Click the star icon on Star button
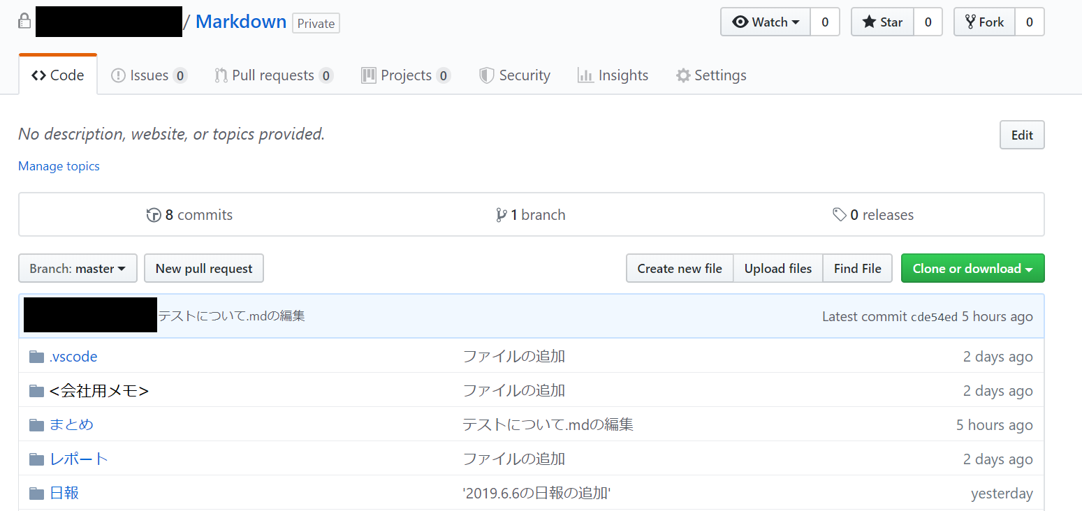 pos(869,22)
